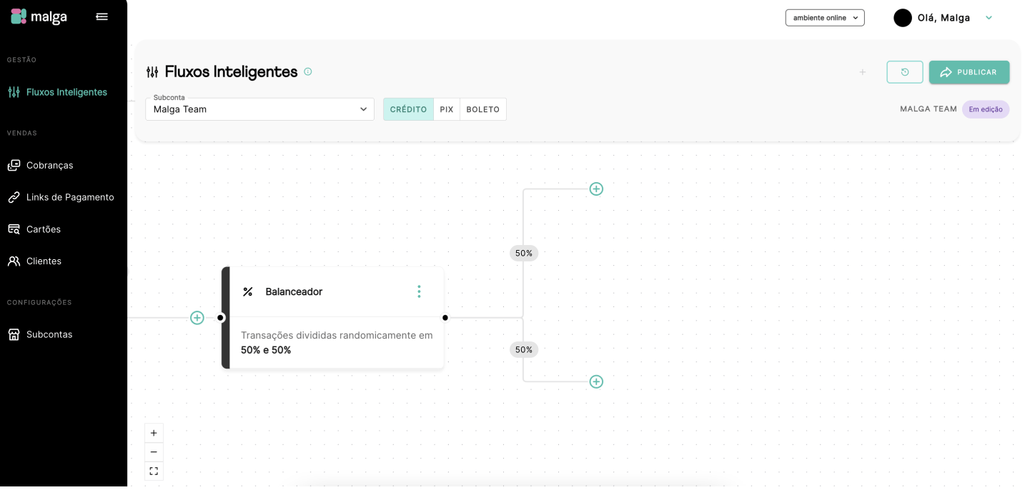The image size is (1025, 500).
Task: Click the undo history button
Action: coord(905,72)
